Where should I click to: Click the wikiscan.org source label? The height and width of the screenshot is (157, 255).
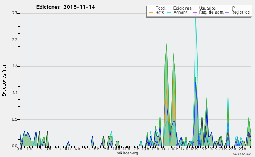click(x=127, y=153)
